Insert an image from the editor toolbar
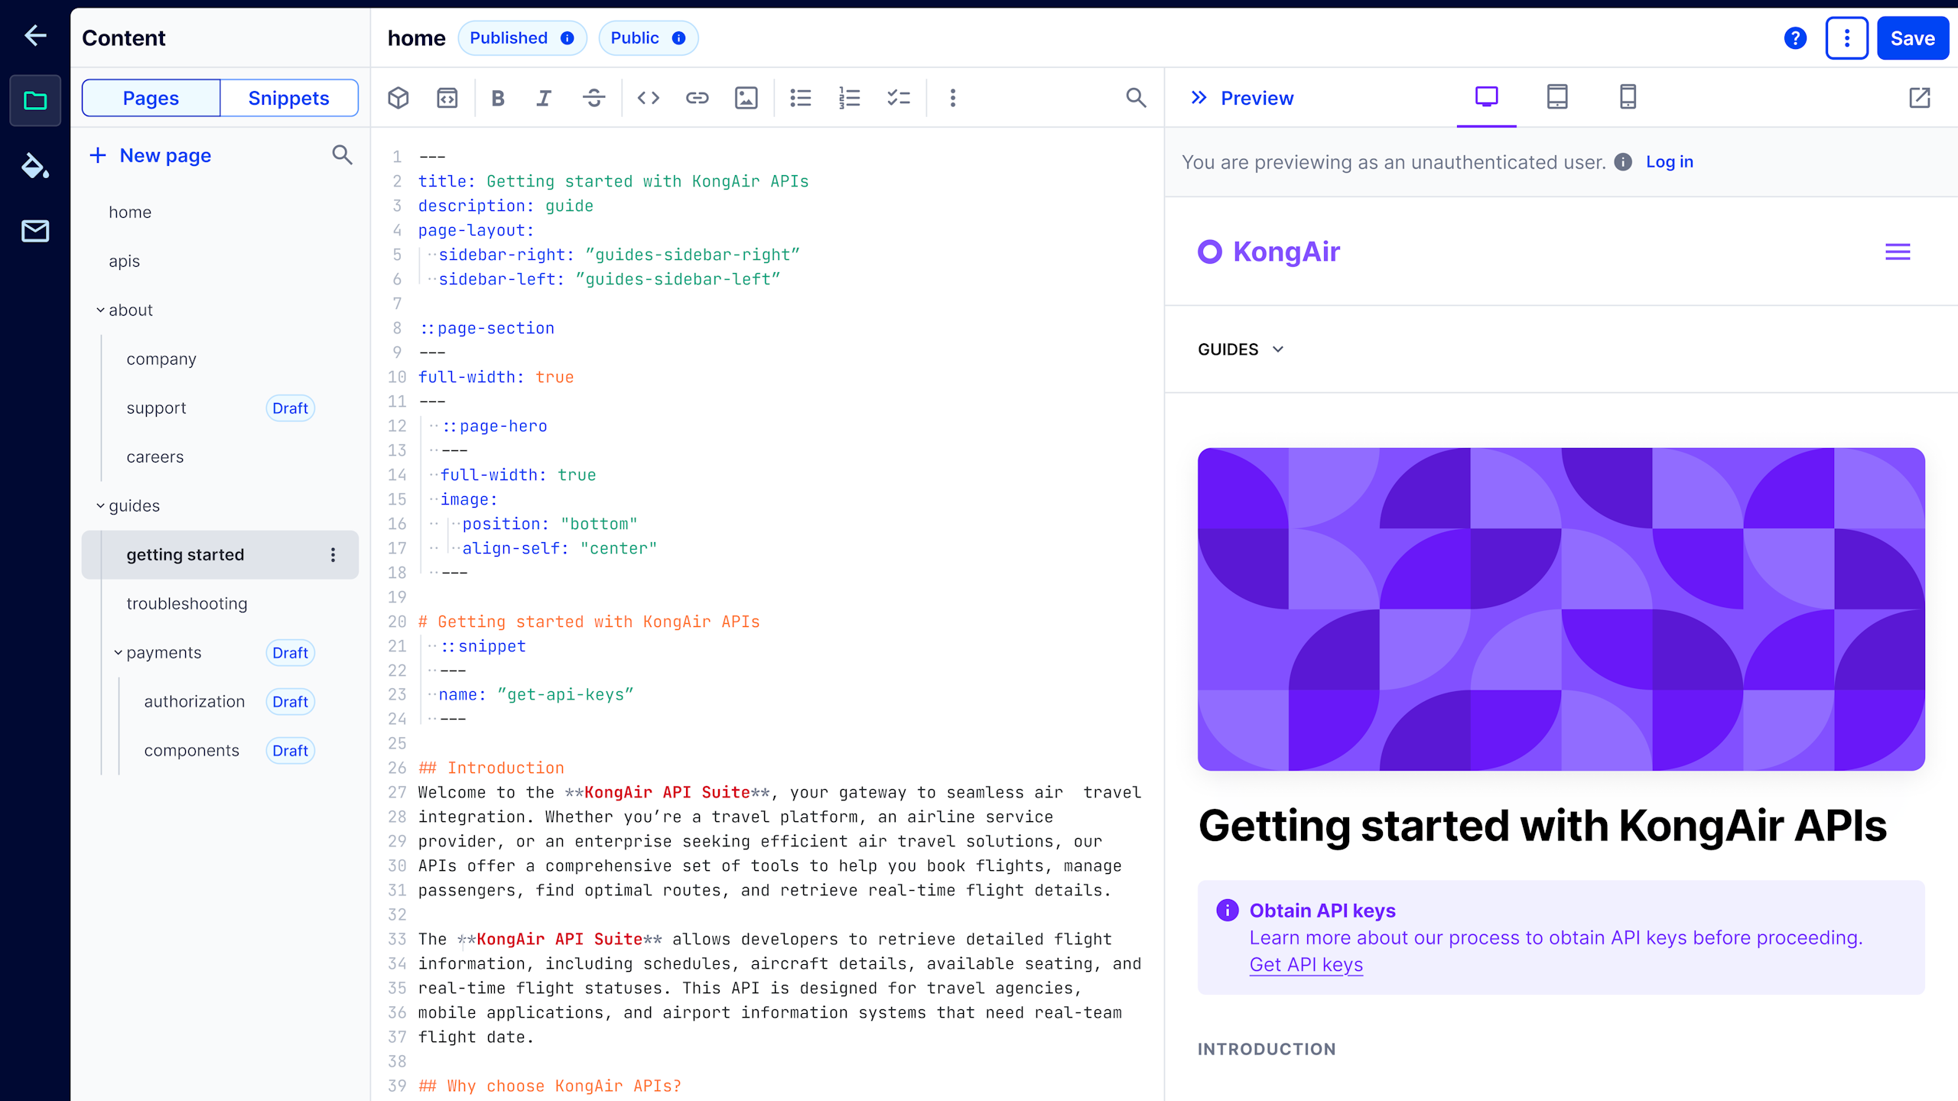This screenshot has height=1101, width=1958. click(746, 98)
